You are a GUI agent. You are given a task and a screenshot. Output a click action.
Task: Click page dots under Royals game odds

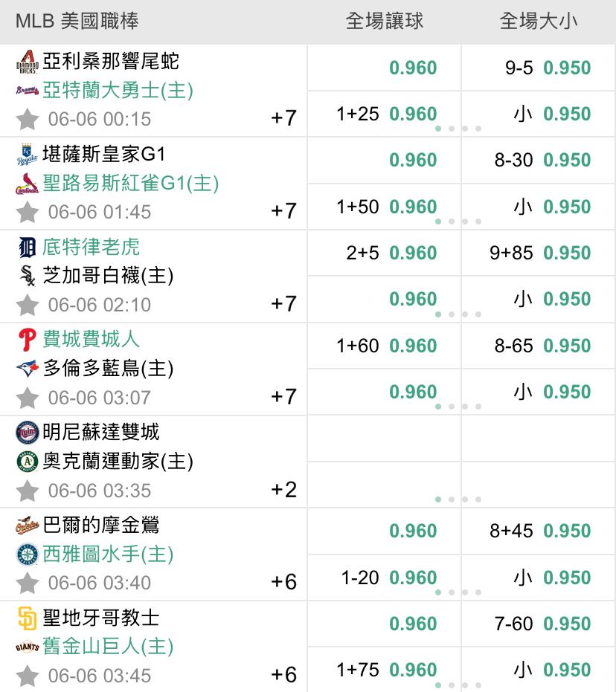458,221
